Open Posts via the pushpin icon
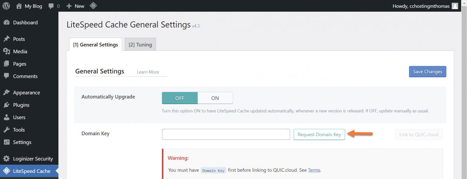 tap(6, 39)
